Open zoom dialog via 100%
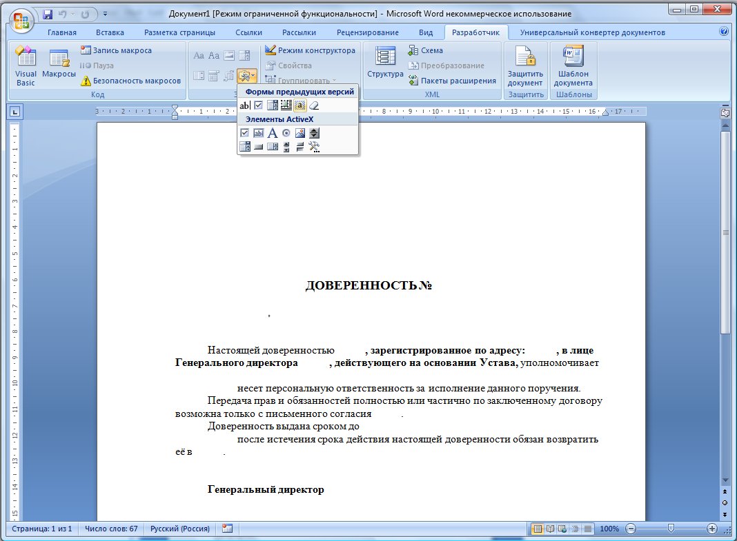Screen dimensions: 737x541 click(x=609, y=529)
